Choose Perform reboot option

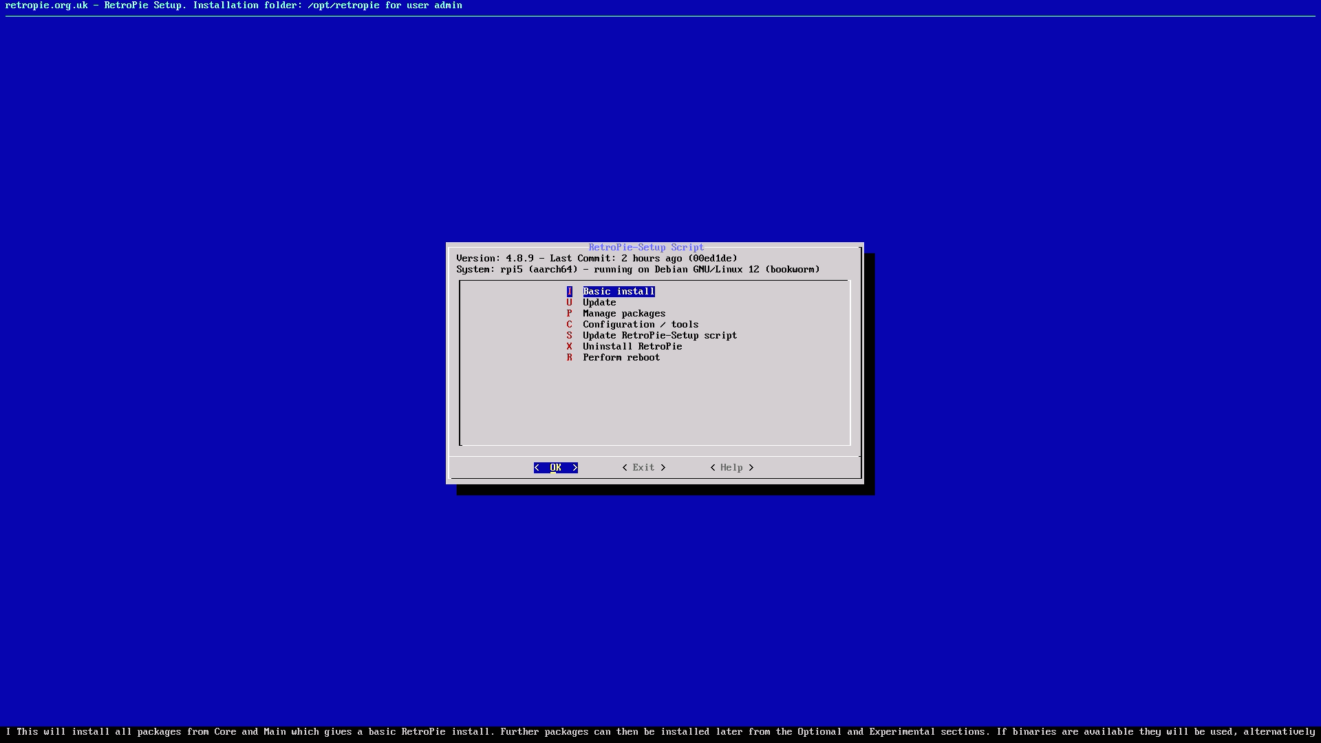(x=621, y=358)
